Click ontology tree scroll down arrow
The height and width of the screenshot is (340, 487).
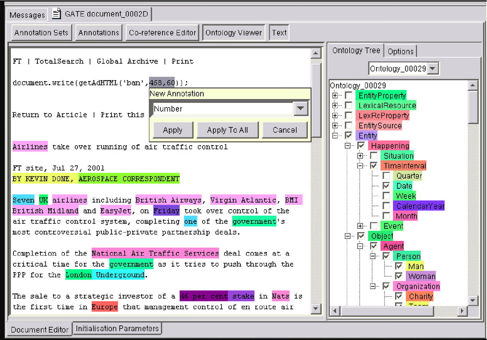473,300
